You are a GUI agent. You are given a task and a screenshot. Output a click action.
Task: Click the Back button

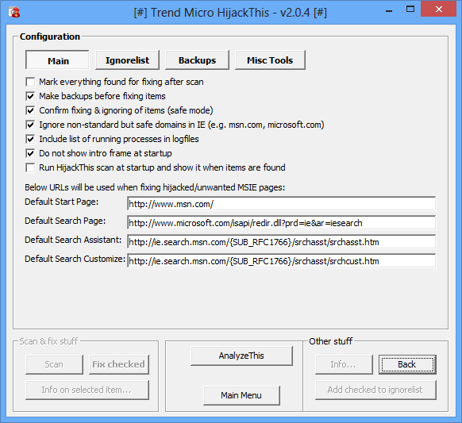tap(407, 364)
